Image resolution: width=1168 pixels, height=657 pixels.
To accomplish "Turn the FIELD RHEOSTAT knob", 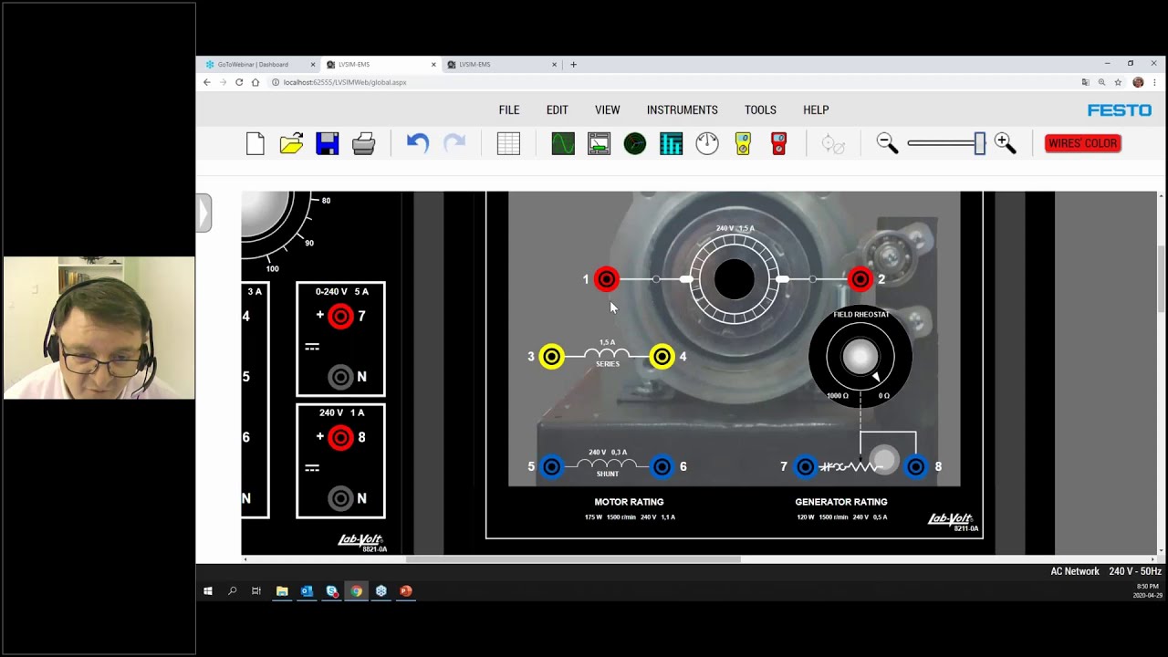I will tap(860, 357).
